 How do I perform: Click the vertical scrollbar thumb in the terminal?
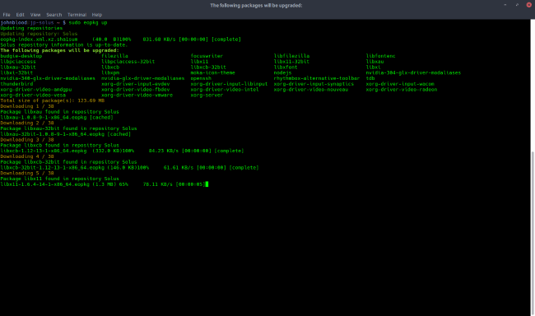point(533,233)
